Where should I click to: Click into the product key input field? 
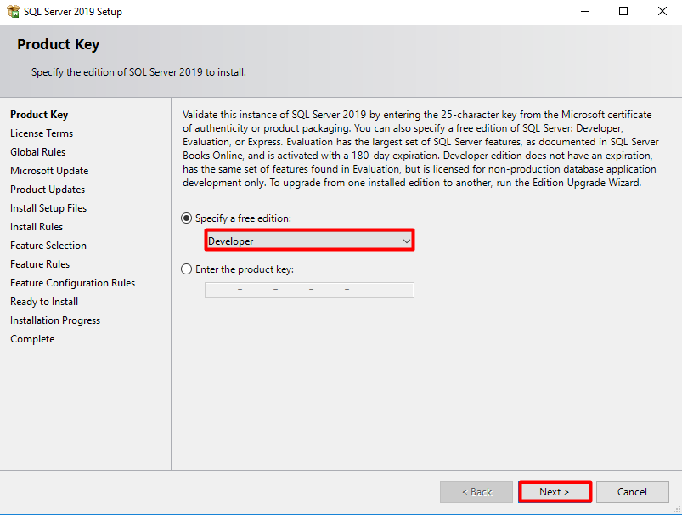pyautogui.click(x=309, y=290)
